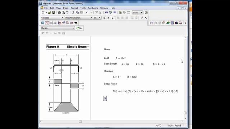Open the Window menu
The width and height of the screenshot is (230, 129).
coord(104,8)
